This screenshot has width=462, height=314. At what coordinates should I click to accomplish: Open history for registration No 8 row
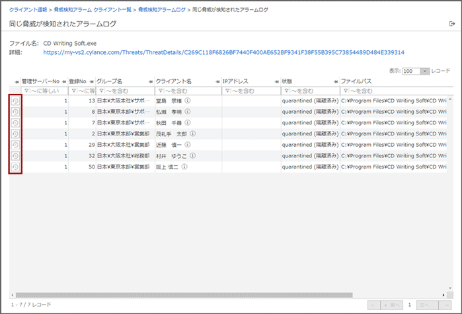click(x=15, y=112)
